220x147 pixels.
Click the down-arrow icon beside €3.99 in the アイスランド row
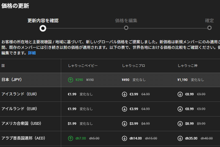pyautogui.click(x=125, y=94)
